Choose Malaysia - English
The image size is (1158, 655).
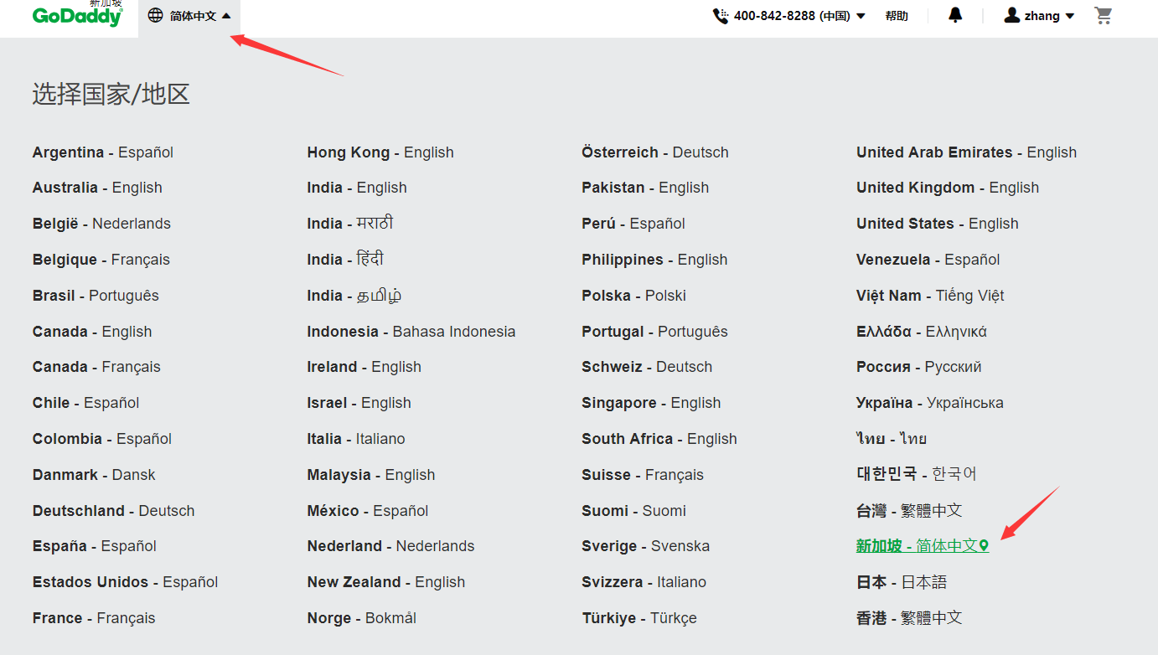pyautogui.click(x=371, y=475)
